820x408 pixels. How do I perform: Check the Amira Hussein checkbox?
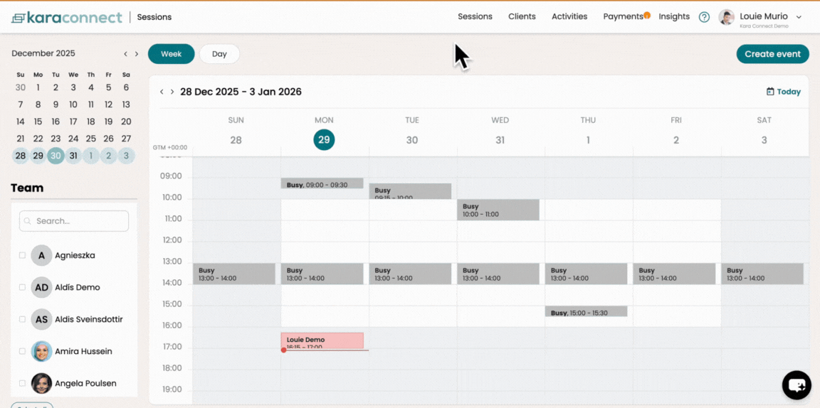tap(23, 351)
